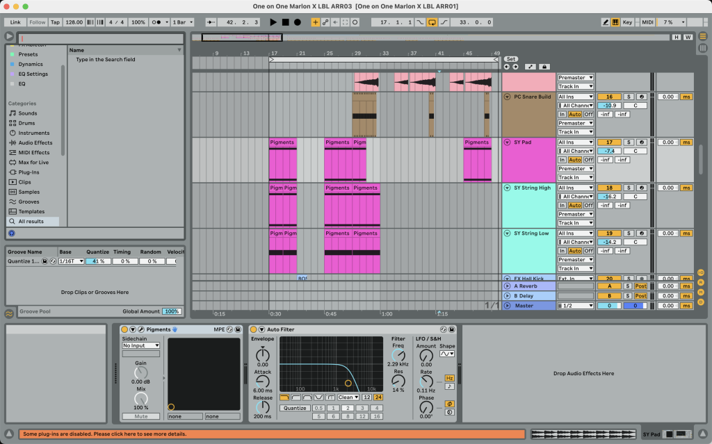Viewport: 712px width, 444px height.
Task: Turn off the Auto Filter device activator
Action: 253,329
